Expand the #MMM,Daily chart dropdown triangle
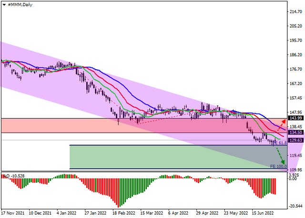This screenshot has width=305, height=218. (x=4, y=5)
